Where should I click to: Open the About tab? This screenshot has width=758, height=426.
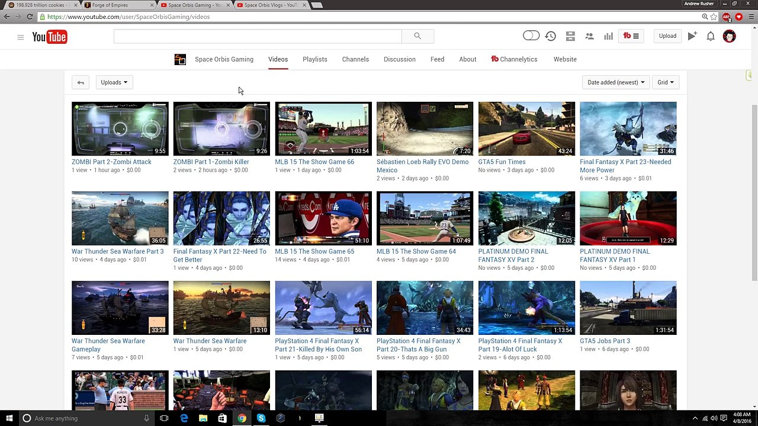pos(468,59)
